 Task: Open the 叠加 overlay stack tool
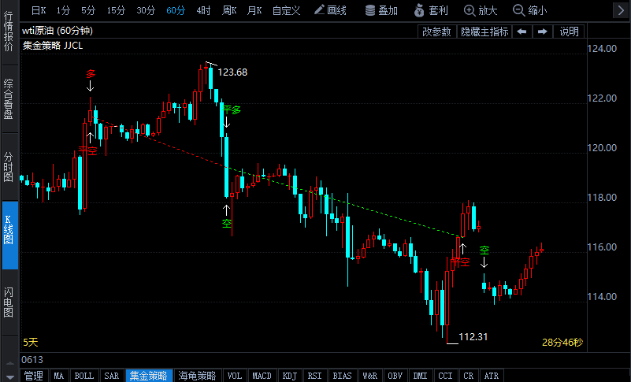381,10
